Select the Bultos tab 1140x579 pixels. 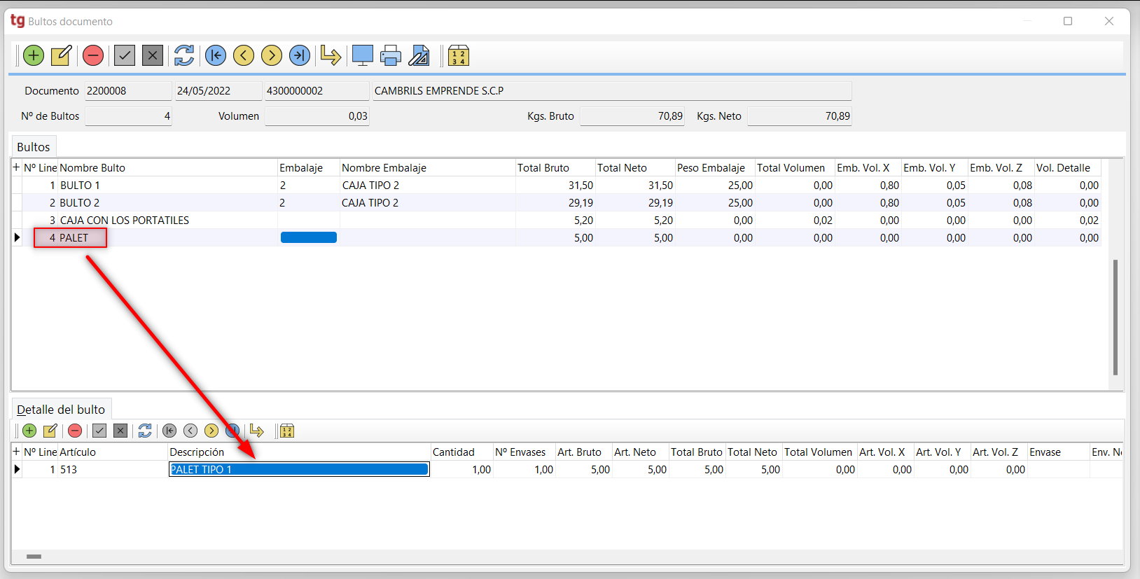[x=34, y=147]
